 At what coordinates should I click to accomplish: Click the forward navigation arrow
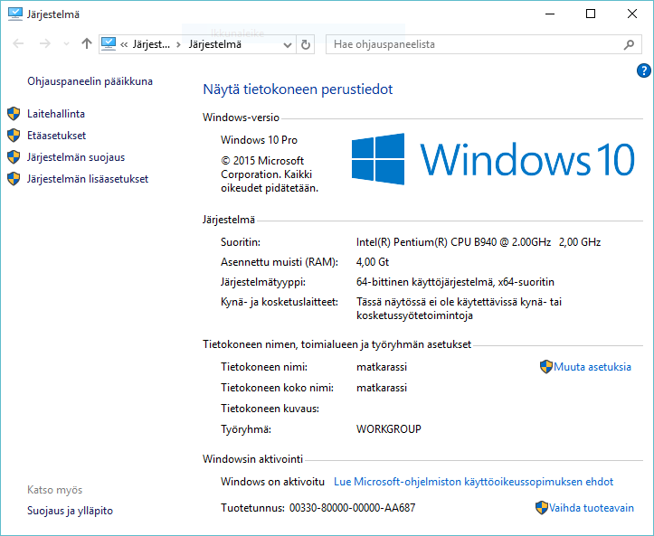click(44, 43)
